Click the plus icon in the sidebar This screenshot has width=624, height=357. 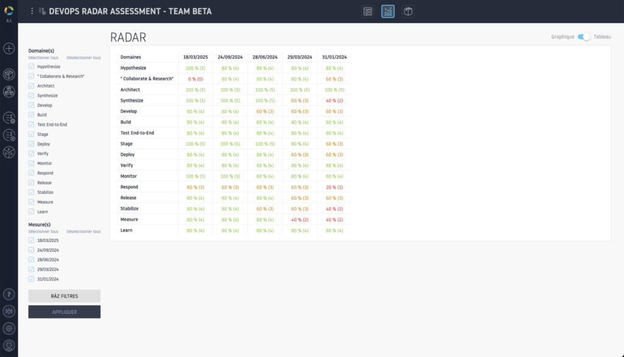click(9, 49)
